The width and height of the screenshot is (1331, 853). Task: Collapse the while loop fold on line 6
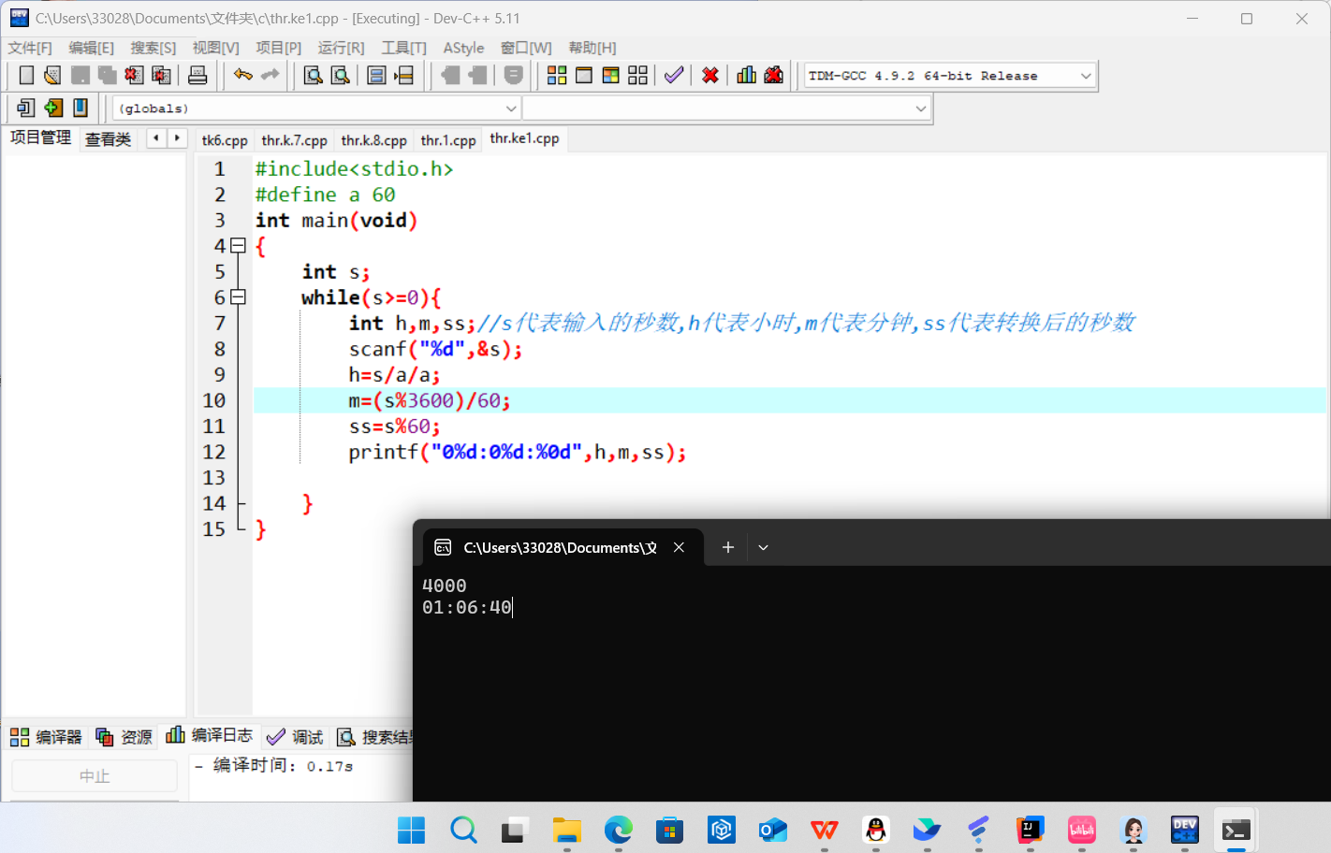238,297
